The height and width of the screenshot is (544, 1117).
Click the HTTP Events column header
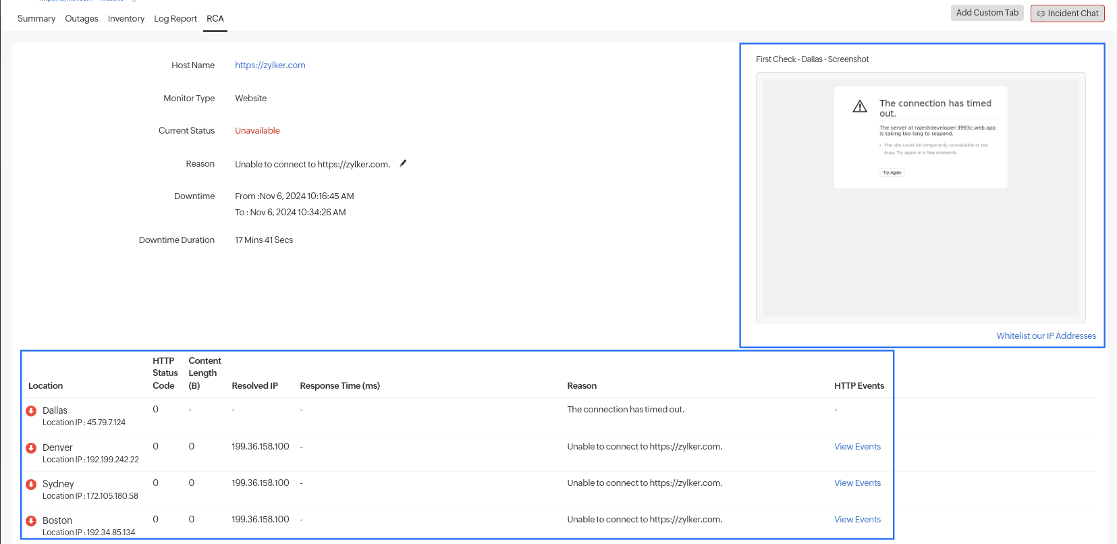point(859,385)
